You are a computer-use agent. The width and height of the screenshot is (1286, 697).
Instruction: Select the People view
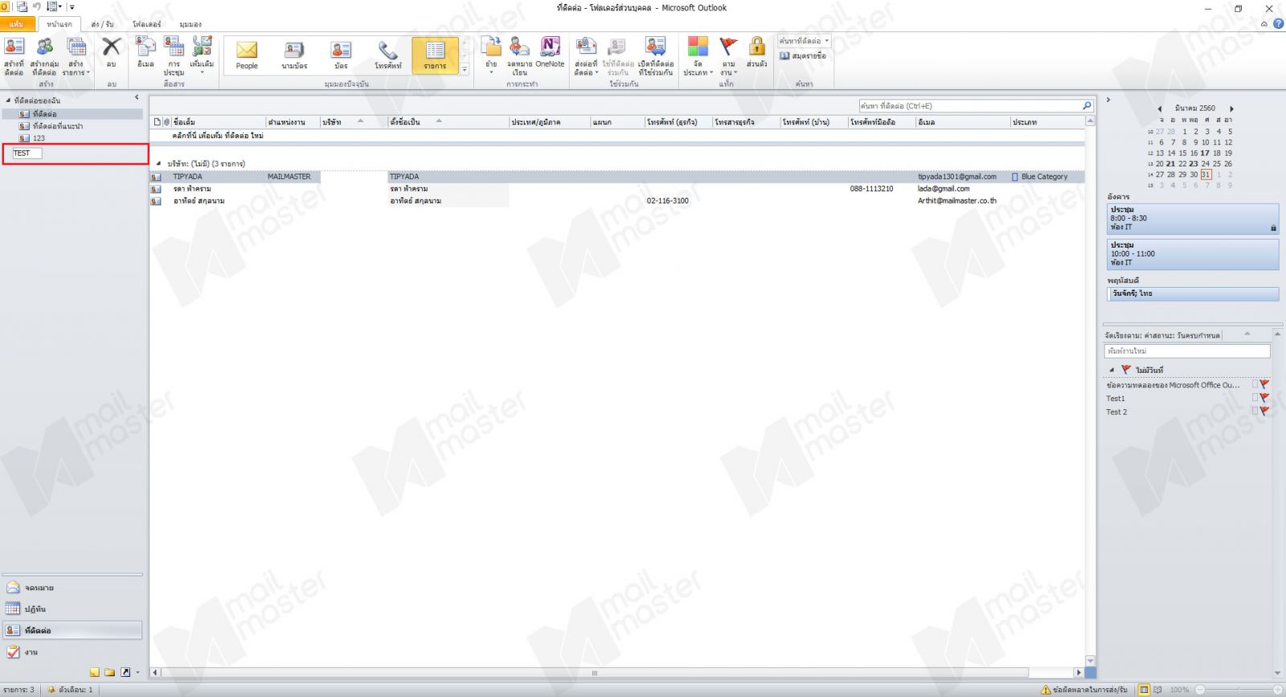click(247, 55)
